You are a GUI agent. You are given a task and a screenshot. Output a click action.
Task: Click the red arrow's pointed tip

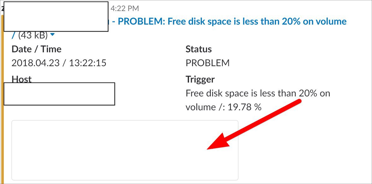(209, 148)
